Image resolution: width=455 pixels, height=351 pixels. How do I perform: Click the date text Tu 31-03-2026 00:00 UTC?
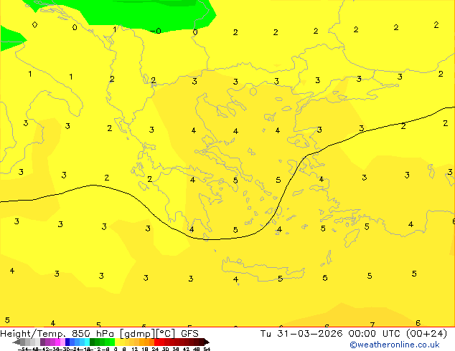[332, 334]
